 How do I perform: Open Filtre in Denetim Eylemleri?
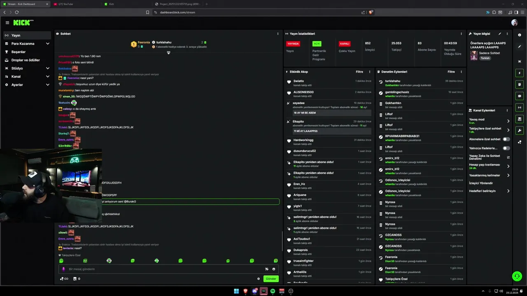point(451,72)
